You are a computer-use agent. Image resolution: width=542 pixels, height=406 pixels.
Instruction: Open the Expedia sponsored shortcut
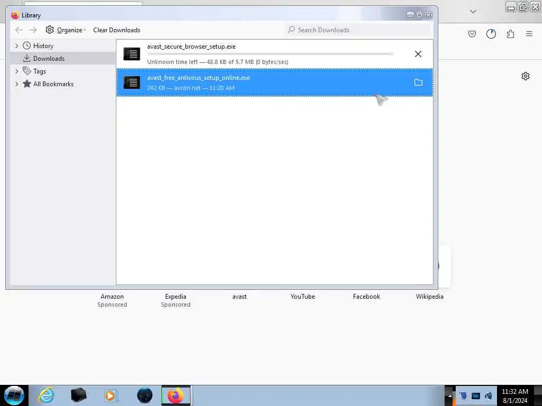tap(176, 300)
